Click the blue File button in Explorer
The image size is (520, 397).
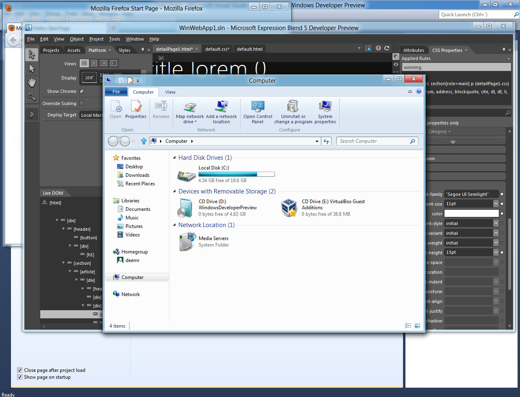[x=116, y=92]
